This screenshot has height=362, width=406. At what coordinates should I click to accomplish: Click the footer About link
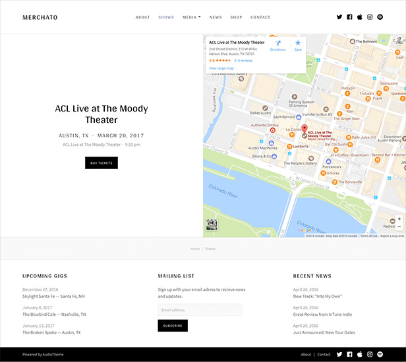coord(306,355)
